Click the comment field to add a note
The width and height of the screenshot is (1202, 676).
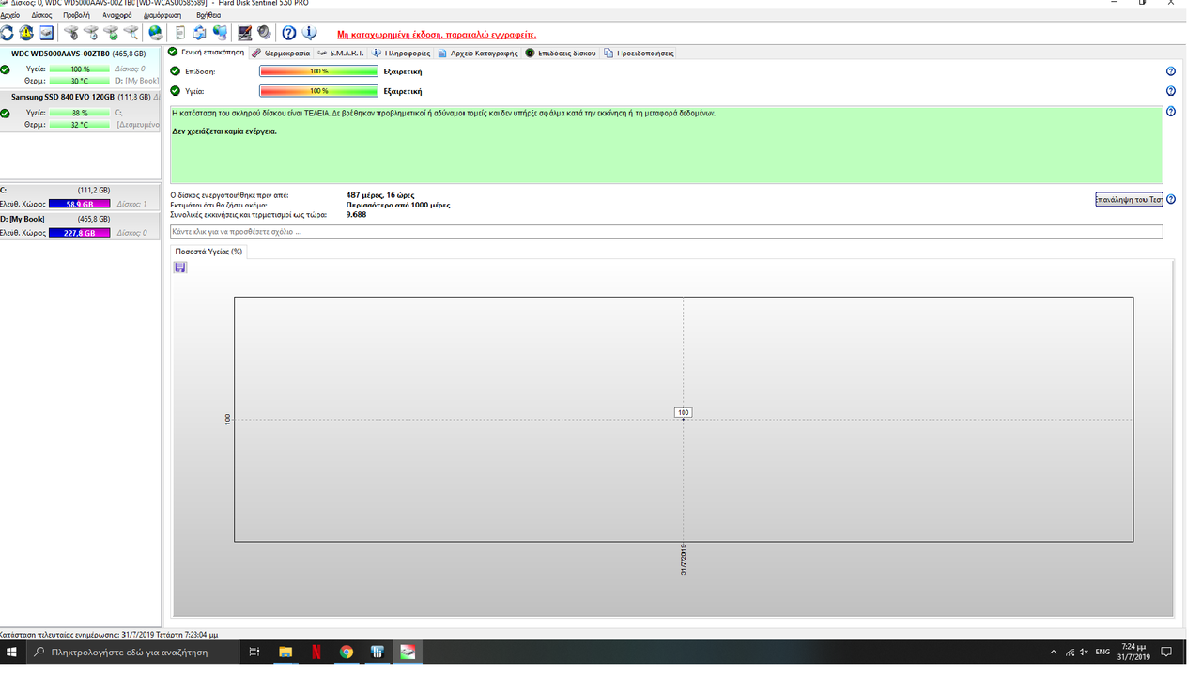pos(666,231)
